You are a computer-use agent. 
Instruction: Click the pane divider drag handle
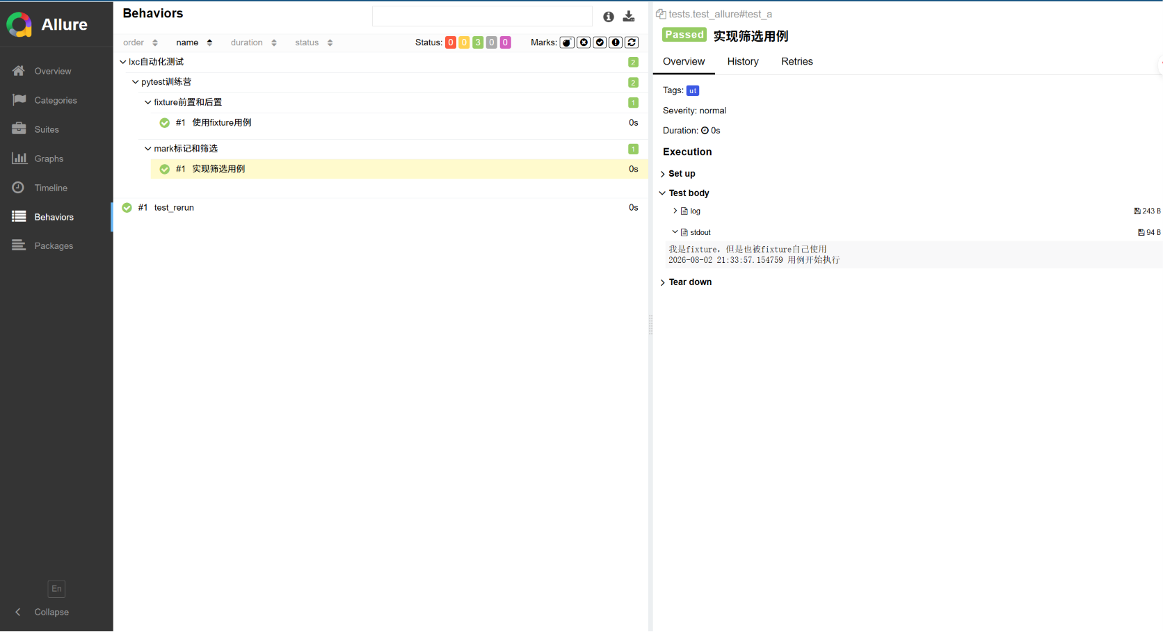[651, 325]
